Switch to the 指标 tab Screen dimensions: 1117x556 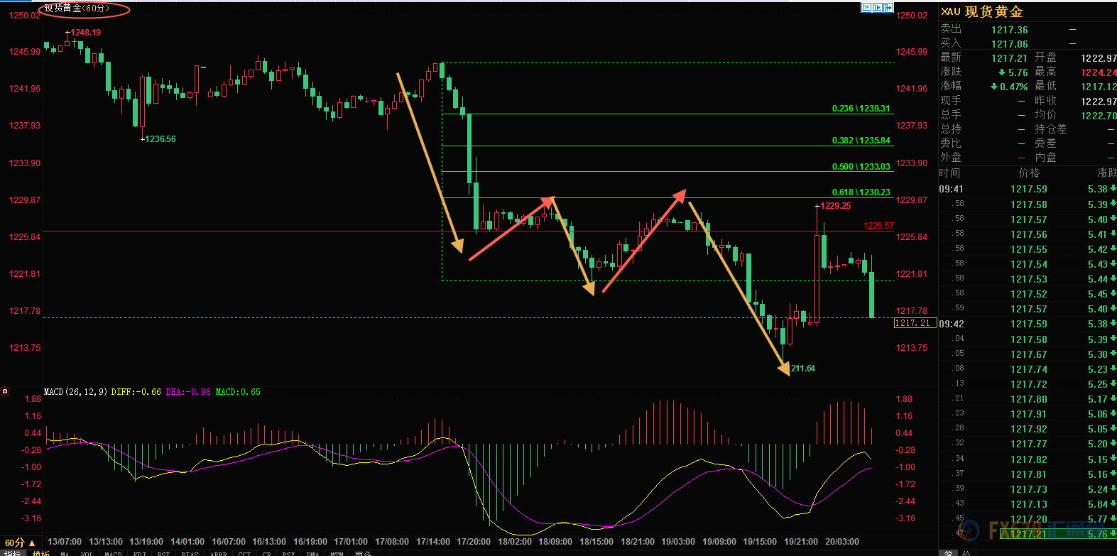[x=12, y=554]
